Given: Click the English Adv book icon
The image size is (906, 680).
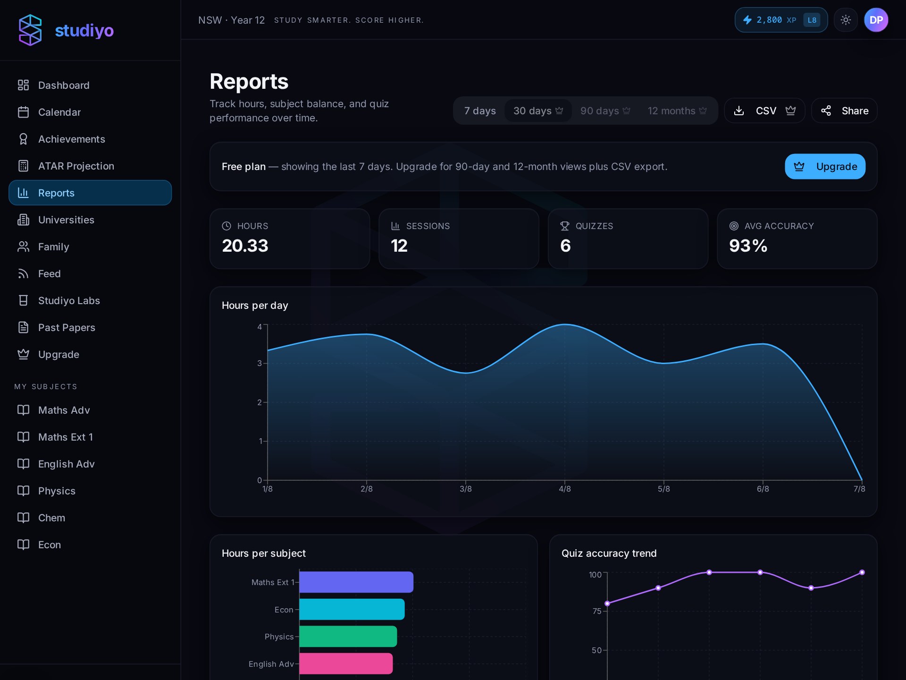Looking at the screenshot, I should tap(23, 464).
